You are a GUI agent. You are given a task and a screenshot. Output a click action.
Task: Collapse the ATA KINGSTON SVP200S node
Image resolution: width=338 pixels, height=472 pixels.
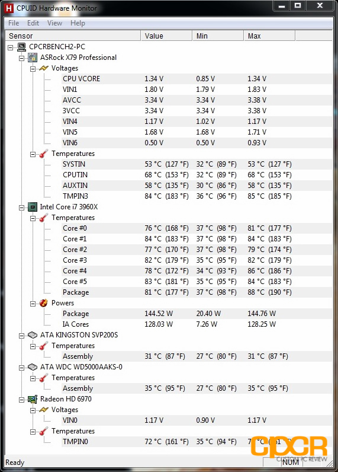(22, 336)
